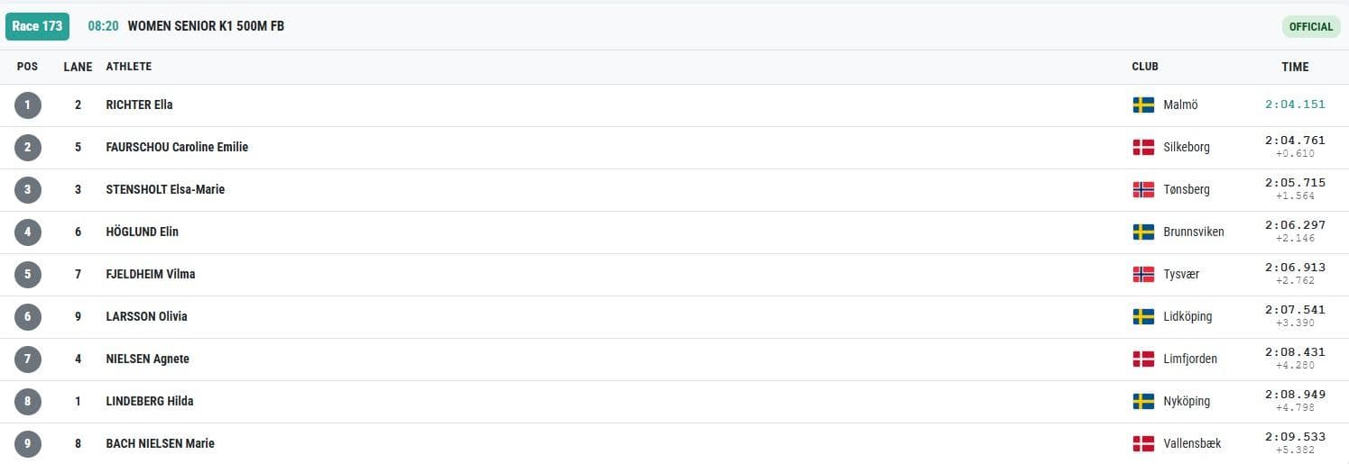Click the Women Senior K1 500M FB title
Screen dimensions: 1349x464
206,26
